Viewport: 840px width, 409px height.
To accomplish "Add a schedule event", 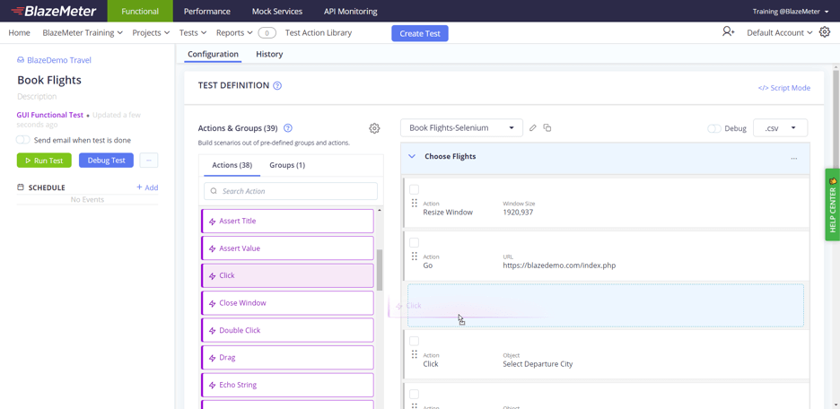I will point(147,187).
